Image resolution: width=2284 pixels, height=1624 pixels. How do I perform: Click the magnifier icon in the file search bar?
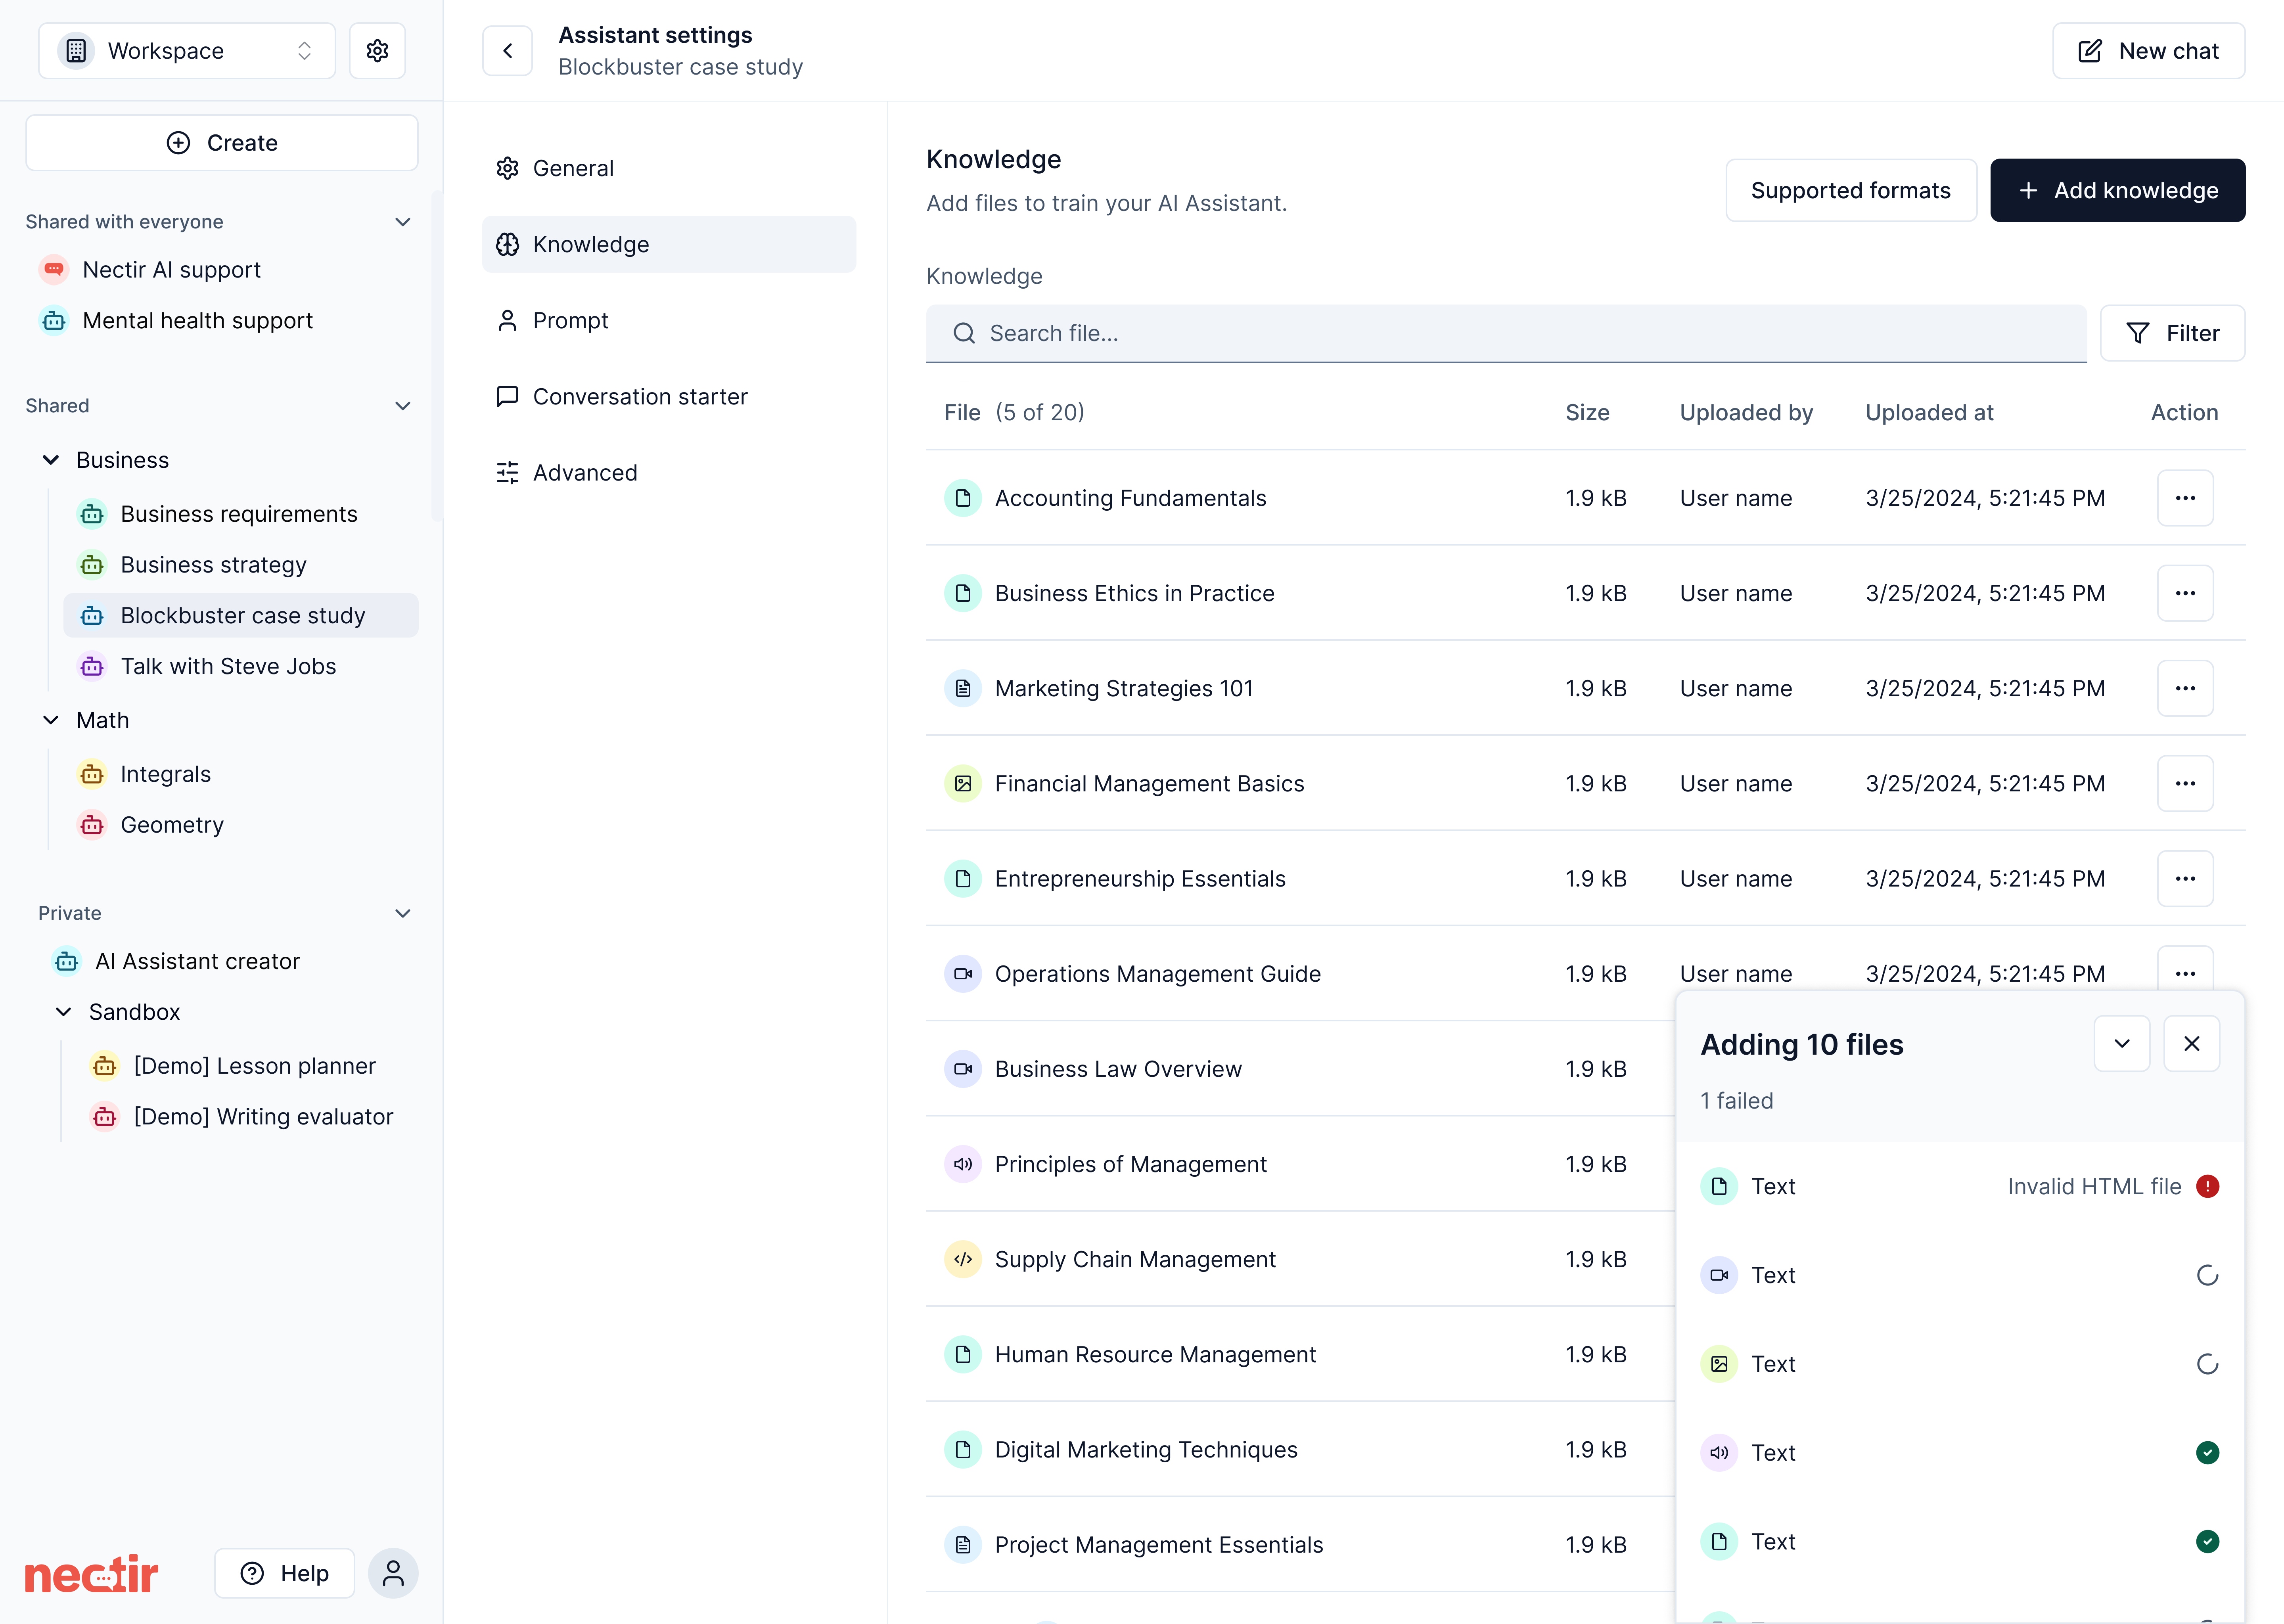click(x=964, y=333)
